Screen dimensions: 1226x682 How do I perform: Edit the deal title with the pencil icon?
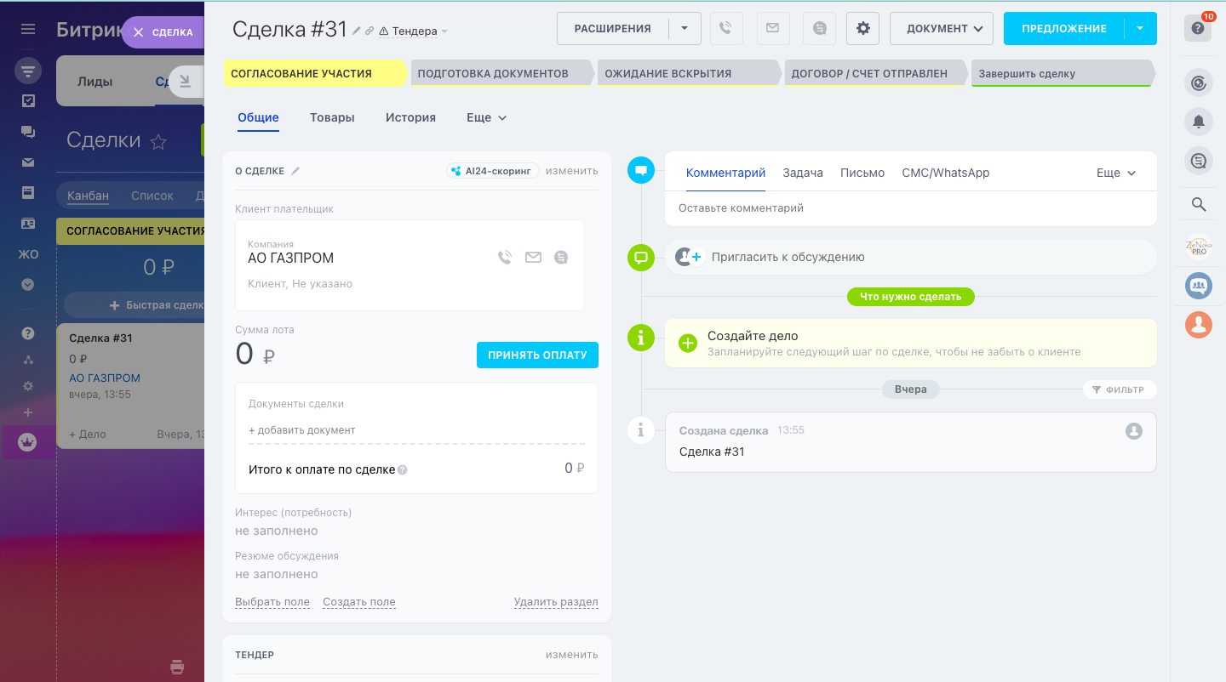pyautogui.click(x=357, y=31)
